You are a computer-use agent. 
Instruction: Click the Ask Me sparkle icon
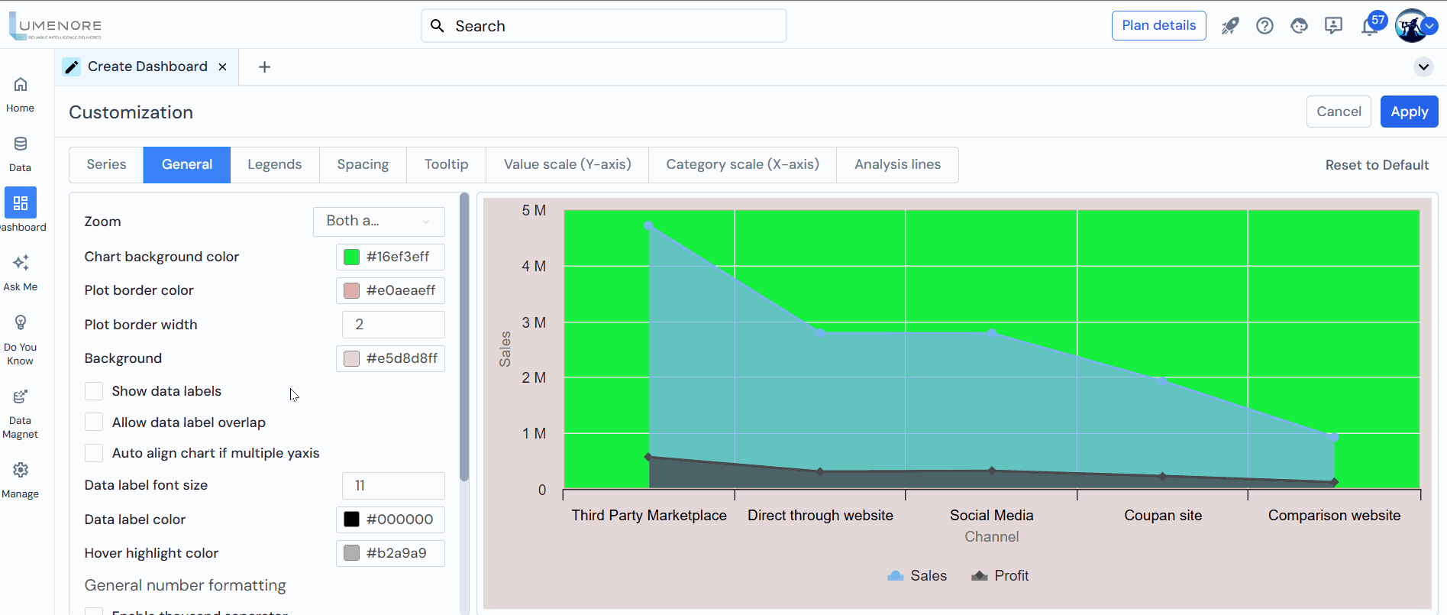click(21, 264)
